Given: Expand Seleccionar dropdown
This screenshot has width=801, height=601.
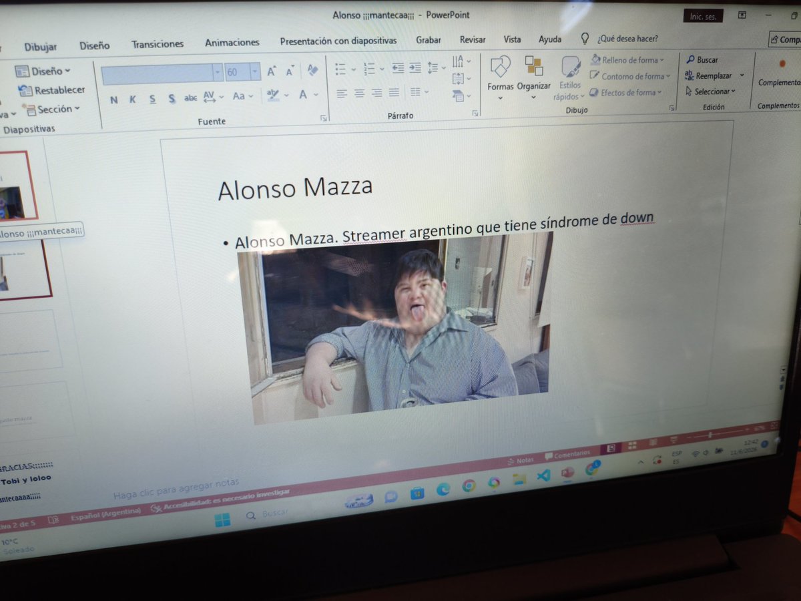Looking at the screenshot, I should tap(733, 91).
